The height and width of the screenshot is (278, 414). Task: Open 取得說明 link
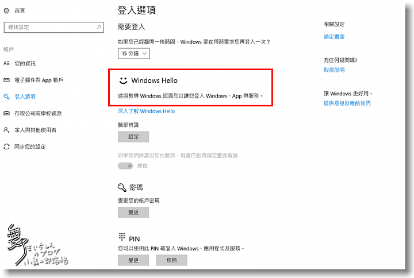pyautogui.click(x=334, y=69)
